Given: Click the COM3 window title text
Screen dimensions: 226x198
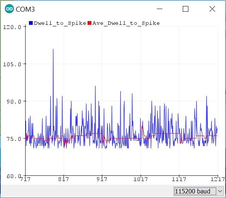Looking at the screenshot, I should (x=25, y=9).
